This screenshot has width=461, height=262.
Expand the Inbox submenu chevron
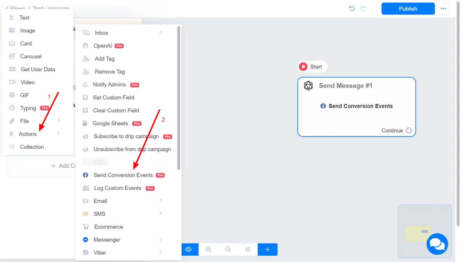161,32
